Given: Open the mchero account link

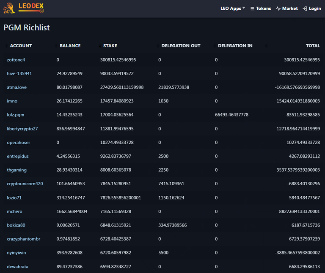Looking at the screenshot, I should point(14,211).
